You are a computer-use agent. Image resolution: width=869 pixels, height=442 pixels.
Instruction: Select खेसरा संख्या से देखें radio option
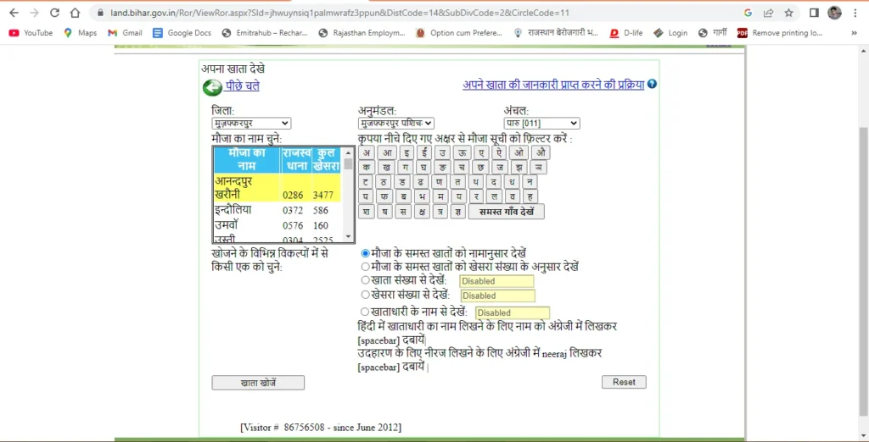coord(365,295)
